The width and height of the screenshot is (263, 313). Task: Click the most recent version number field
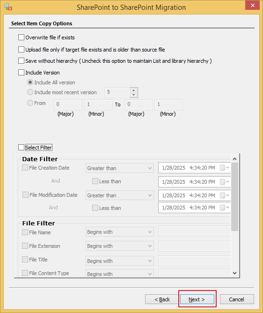pyautogui.click(x=117, y=92)
